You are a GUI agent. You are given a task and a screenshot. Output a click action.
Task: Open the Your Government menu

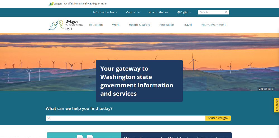[213, 25]
